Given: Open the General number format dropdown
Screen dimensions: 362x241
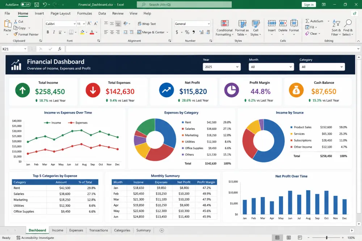Looking at the screenshot, I should 209,24.
